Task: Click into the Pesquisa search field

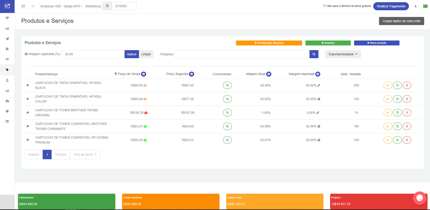Action: click(x=242, y=54)
